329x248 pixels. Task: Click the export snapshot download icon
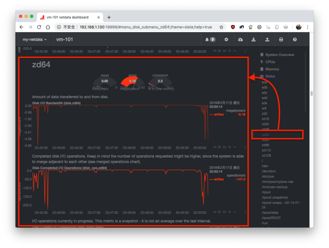pos(253,39)
